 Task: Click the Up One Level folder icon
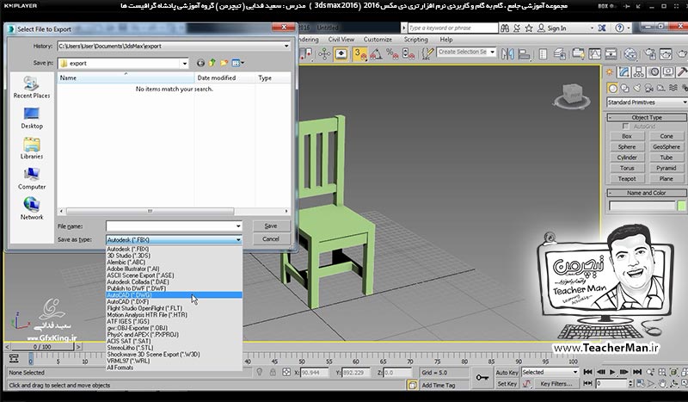coord(212,63)
